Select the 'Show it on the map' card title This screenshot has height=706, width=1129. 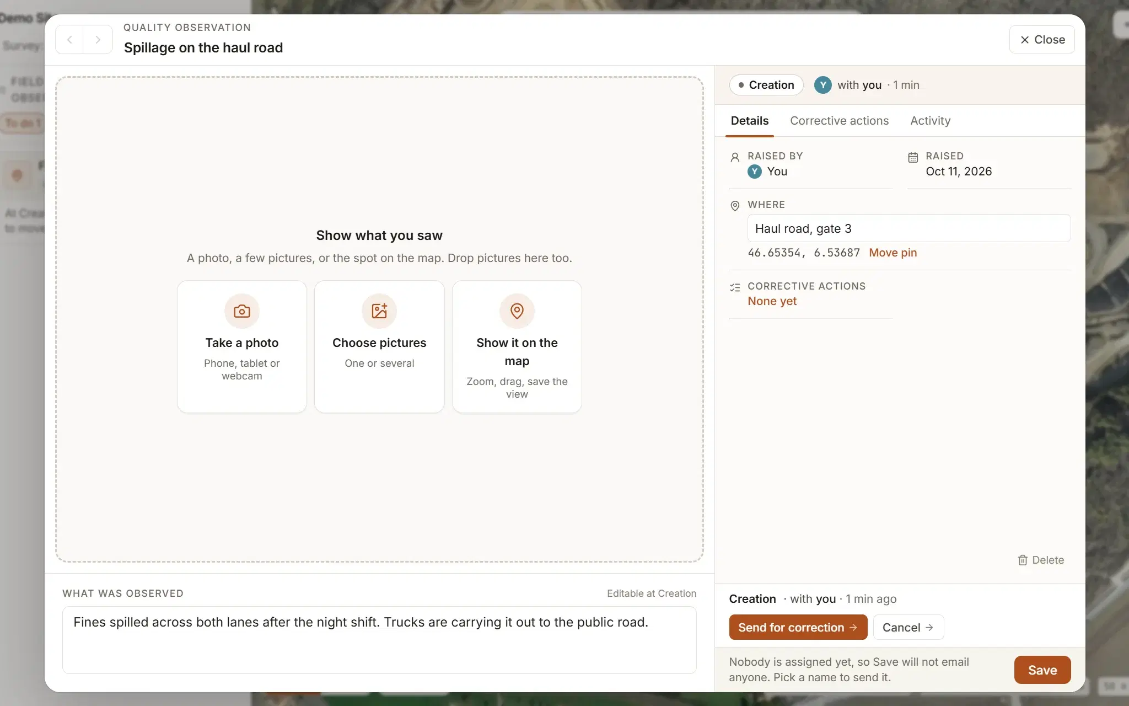click(517, 352)
